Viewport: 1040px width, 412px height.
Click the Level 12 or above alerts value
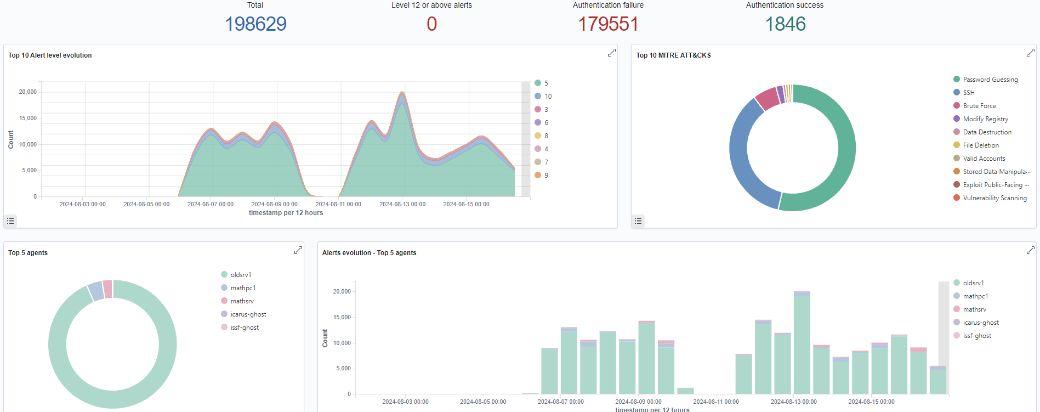[432, 24]
